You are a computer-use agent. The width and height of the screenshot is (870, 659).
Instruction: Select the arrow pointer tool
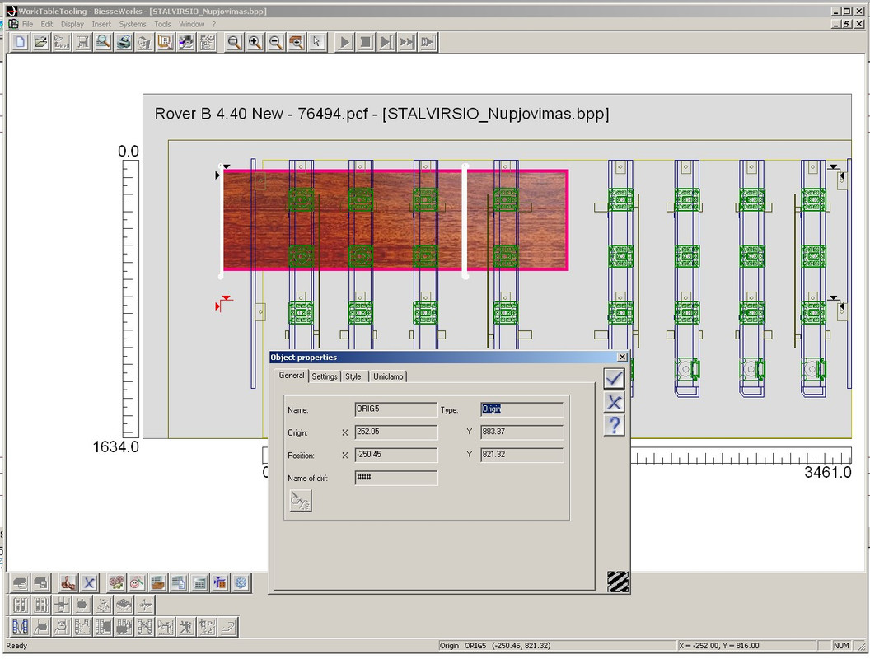[317, 42]
